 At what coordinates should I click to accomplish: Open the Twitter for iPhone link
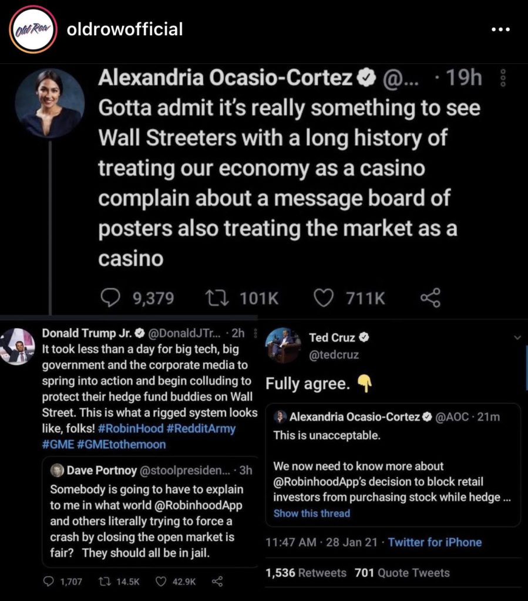(435, 542)
